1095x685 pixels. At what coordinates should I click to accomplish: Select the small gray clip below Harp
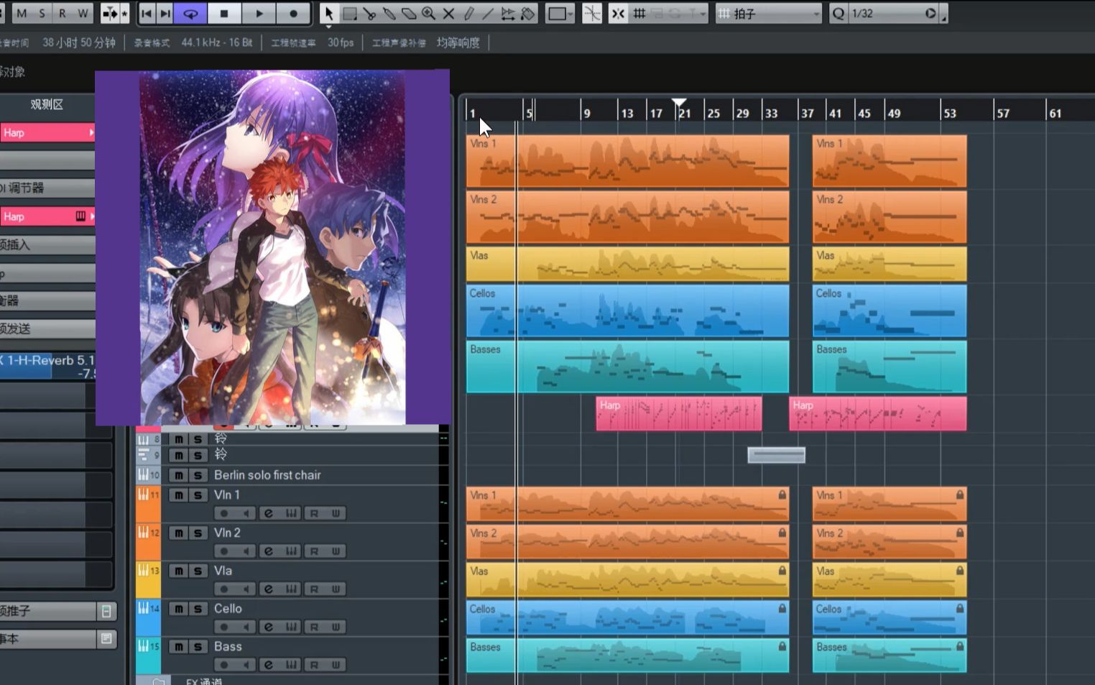coord(777,455)
